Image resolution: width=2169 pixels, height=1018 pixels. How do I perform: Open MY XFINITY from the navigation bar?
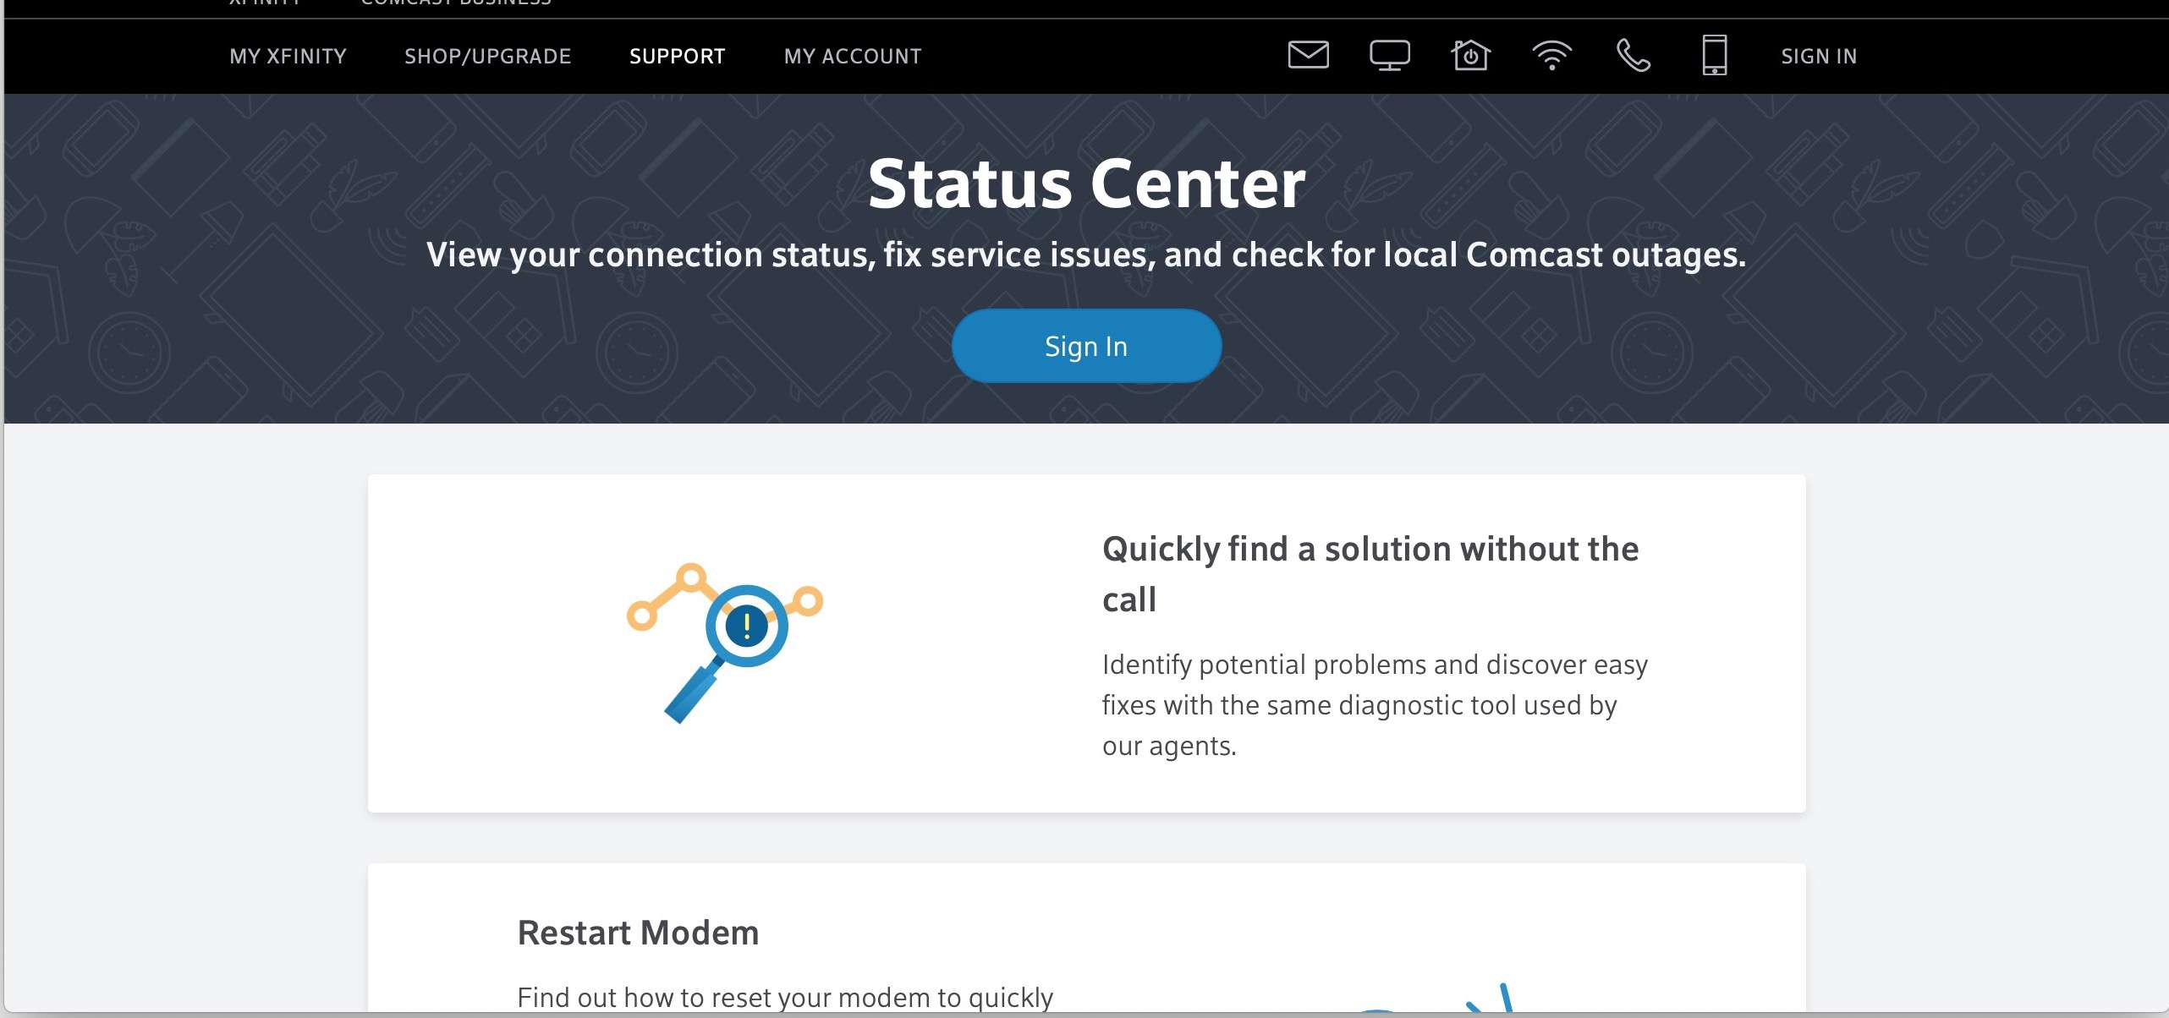point(286,55)
